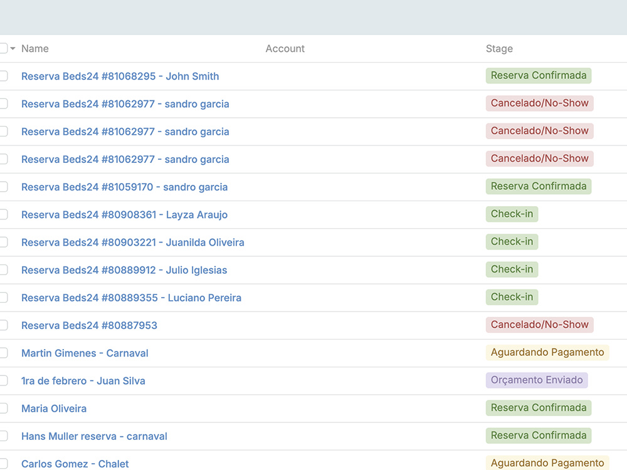The height and width of the screenshot is (470, 627).
Task: Open select-all dropdown arrow beside Name header
Action: 13,49
